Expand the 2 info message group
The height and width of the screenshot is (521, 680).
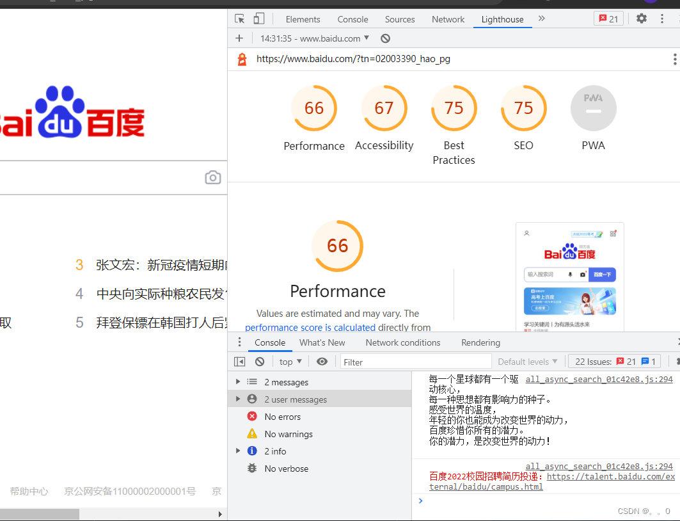238,451
